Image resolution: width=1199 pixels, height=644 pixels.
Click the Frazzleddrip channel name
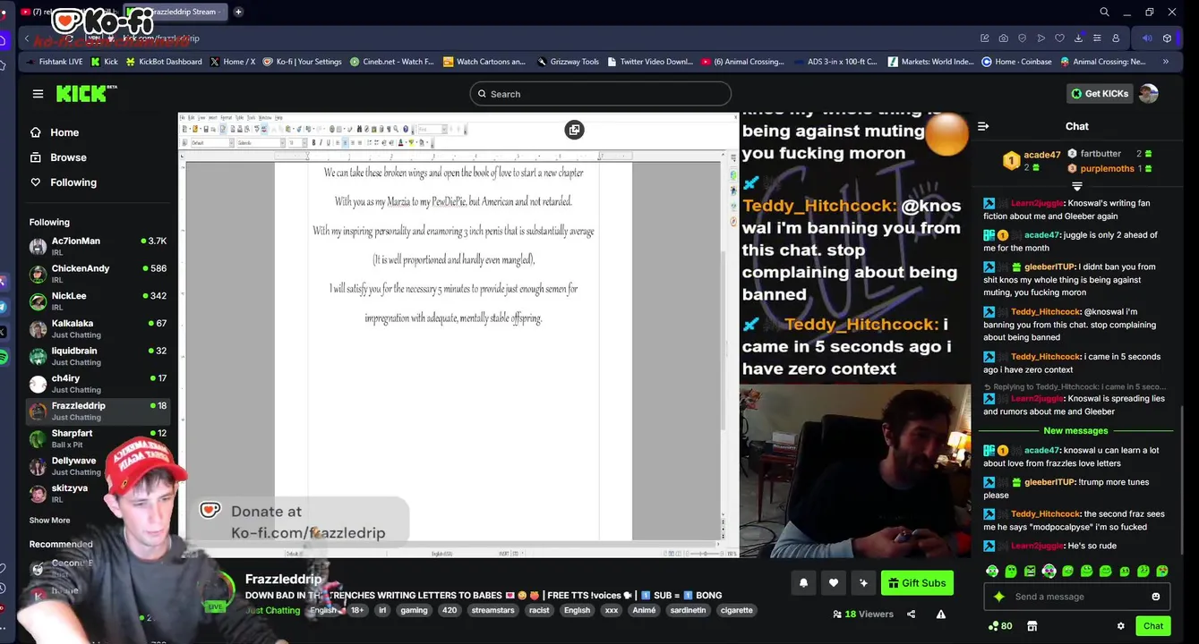click(283, 580)
